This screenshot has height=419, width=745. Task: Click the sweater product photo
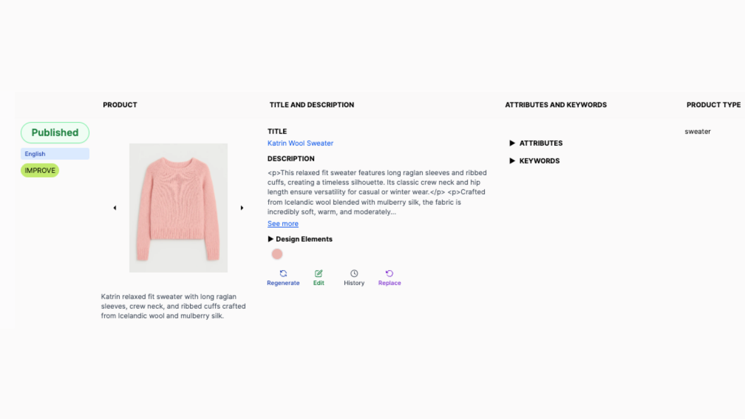pyautogui.click(x=178, y=208)
